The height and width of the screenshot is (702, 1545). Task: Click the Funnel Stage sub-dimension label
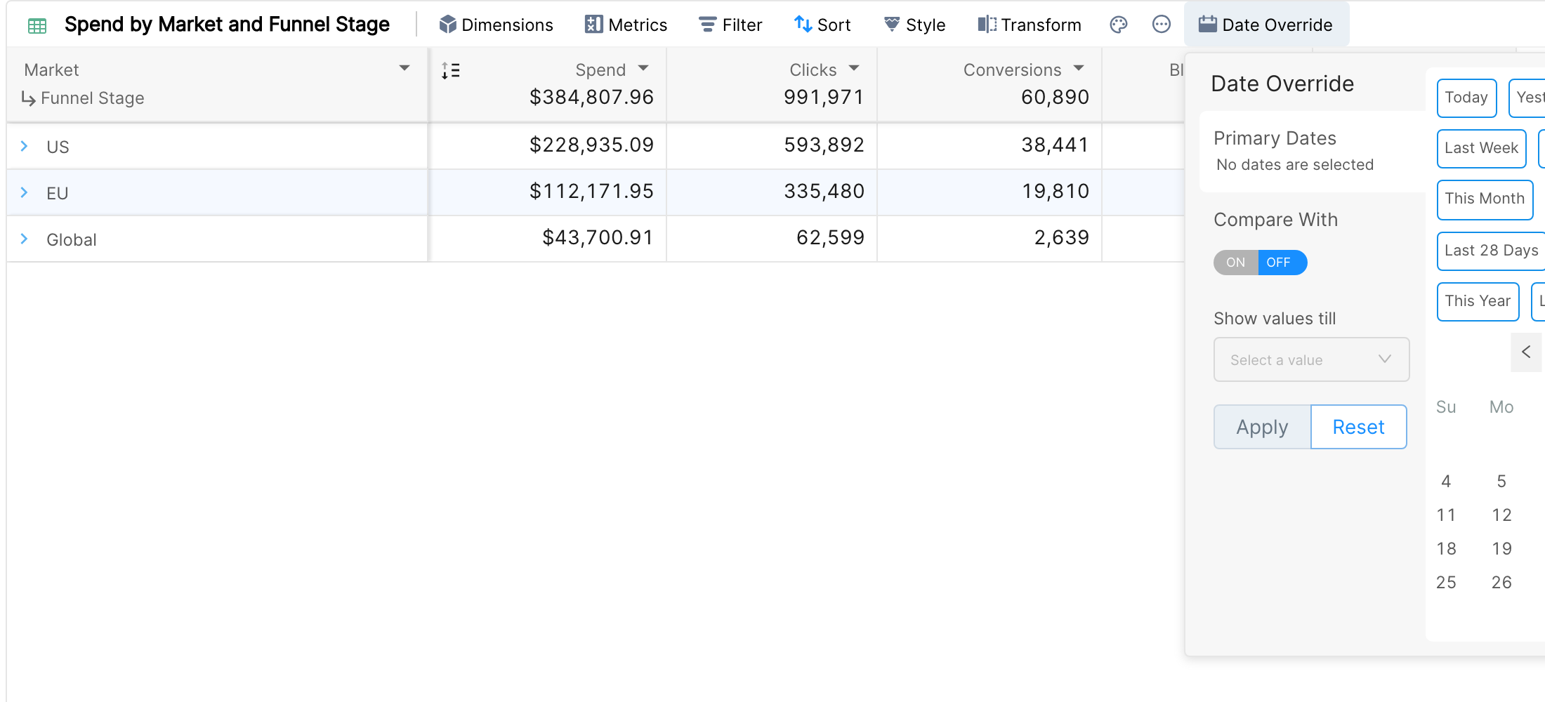click(92, 98)
